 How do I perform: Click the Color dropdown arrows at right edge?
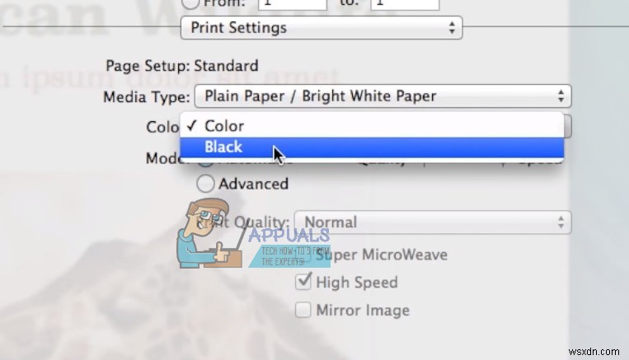567,125
